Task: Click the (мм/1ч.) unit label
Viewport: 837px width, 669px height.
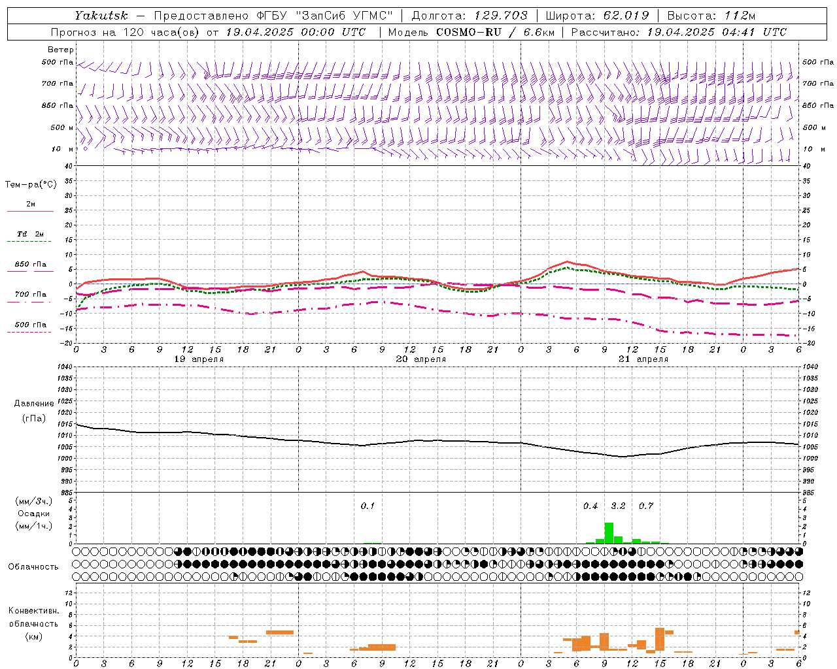Action: (33, 526)
